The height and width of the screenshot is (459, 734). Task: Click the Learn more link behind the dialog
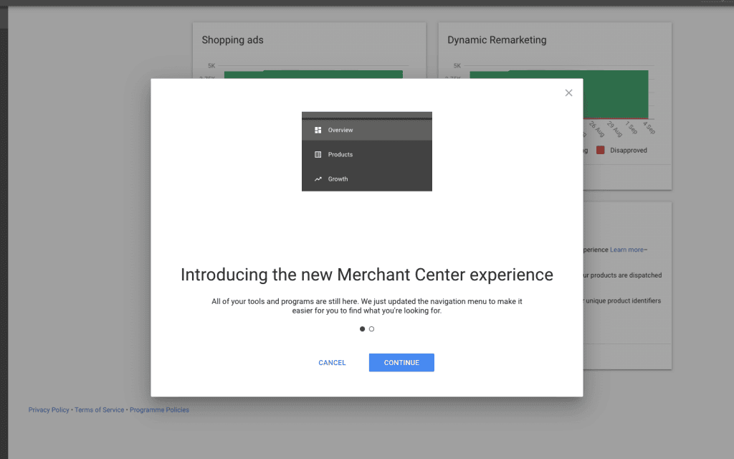click(626, 250)
